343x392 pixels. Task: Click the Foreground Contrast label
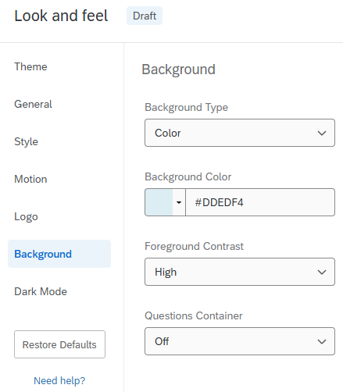click(194, 246)
